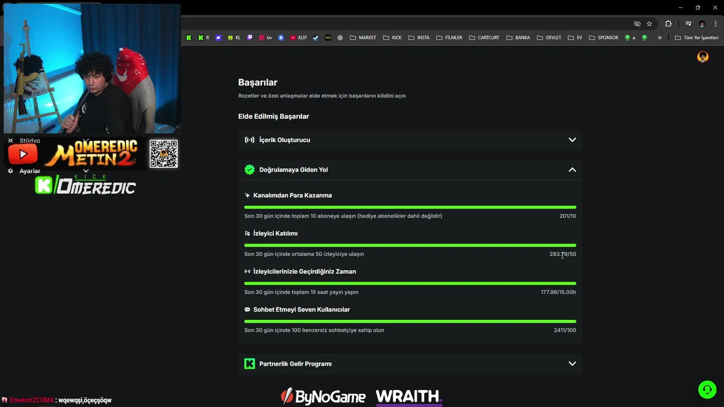Click the İzleyici Katılımı progress bar
This screenshot has height=407, width=724.
(410, 245)
